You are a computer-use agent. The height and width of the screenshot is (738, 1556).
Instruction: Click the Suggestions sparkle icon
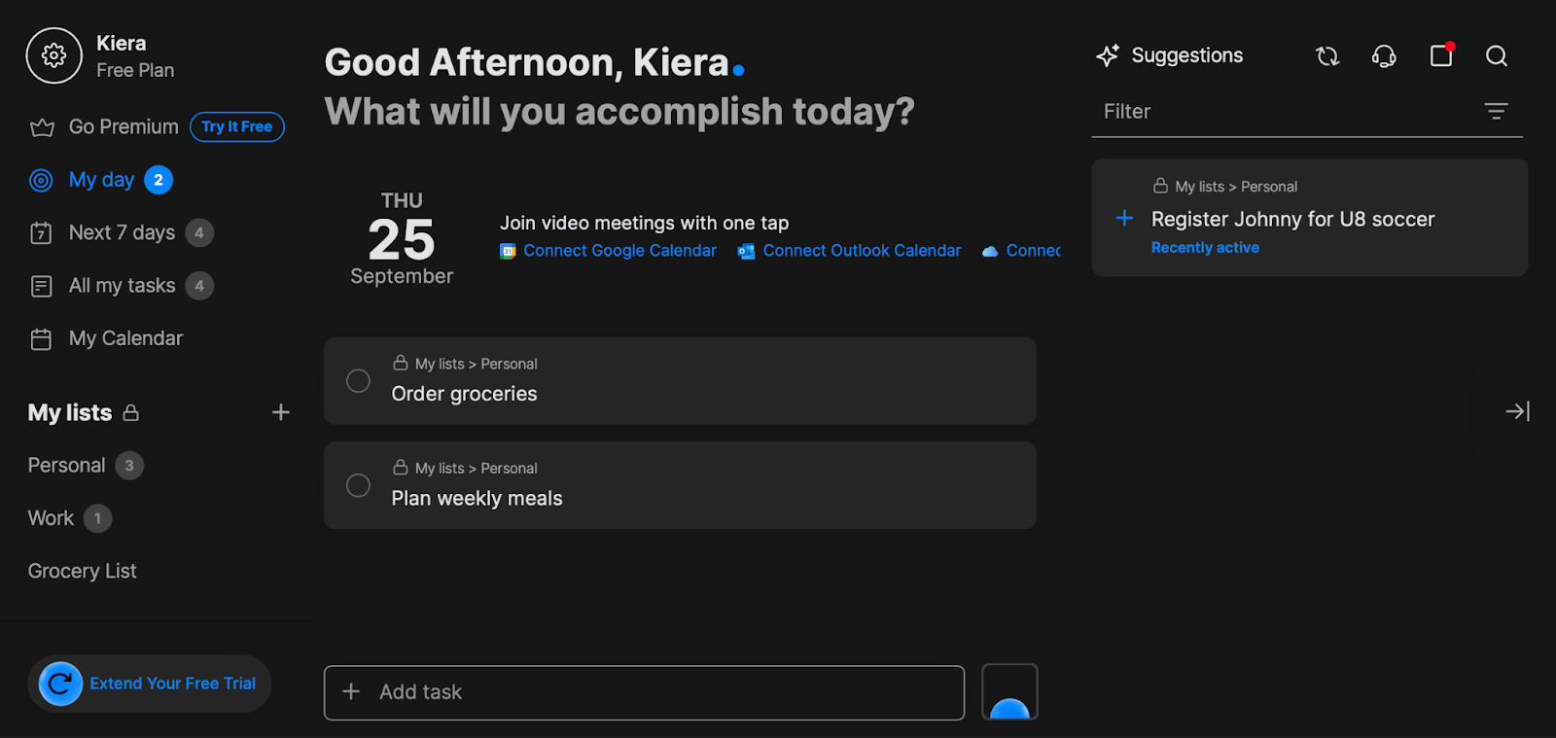click(x=1108, y=55)
